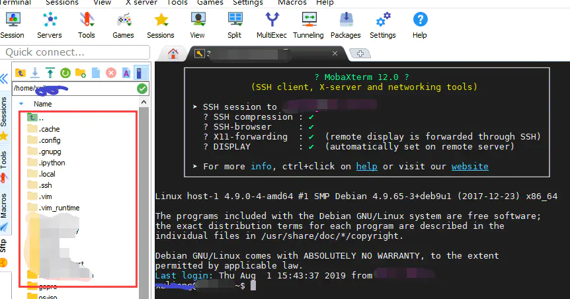Click the file list vertical scrollbar

click(144, 203)
